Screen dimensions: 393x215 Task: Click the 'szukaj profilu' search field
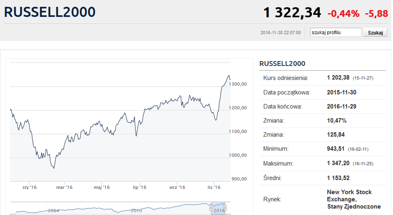[336, 32]
